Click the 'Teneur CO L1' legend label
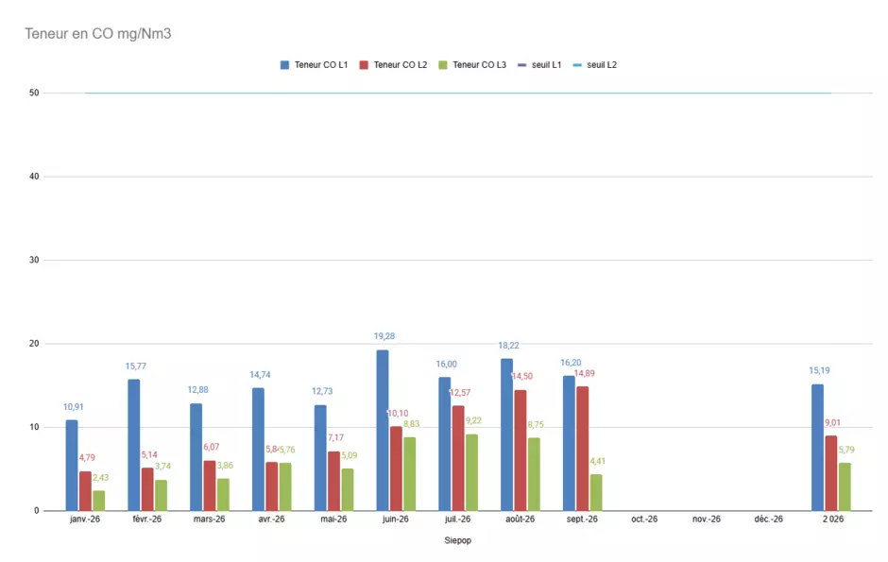This screenshot has height=562, width=888. pos(321,65)
